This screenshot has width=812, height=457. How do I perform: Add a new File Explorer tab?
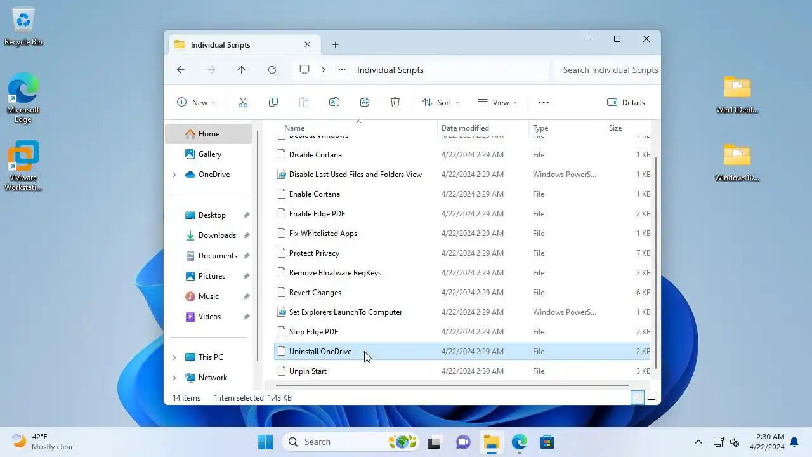point(335,45)
